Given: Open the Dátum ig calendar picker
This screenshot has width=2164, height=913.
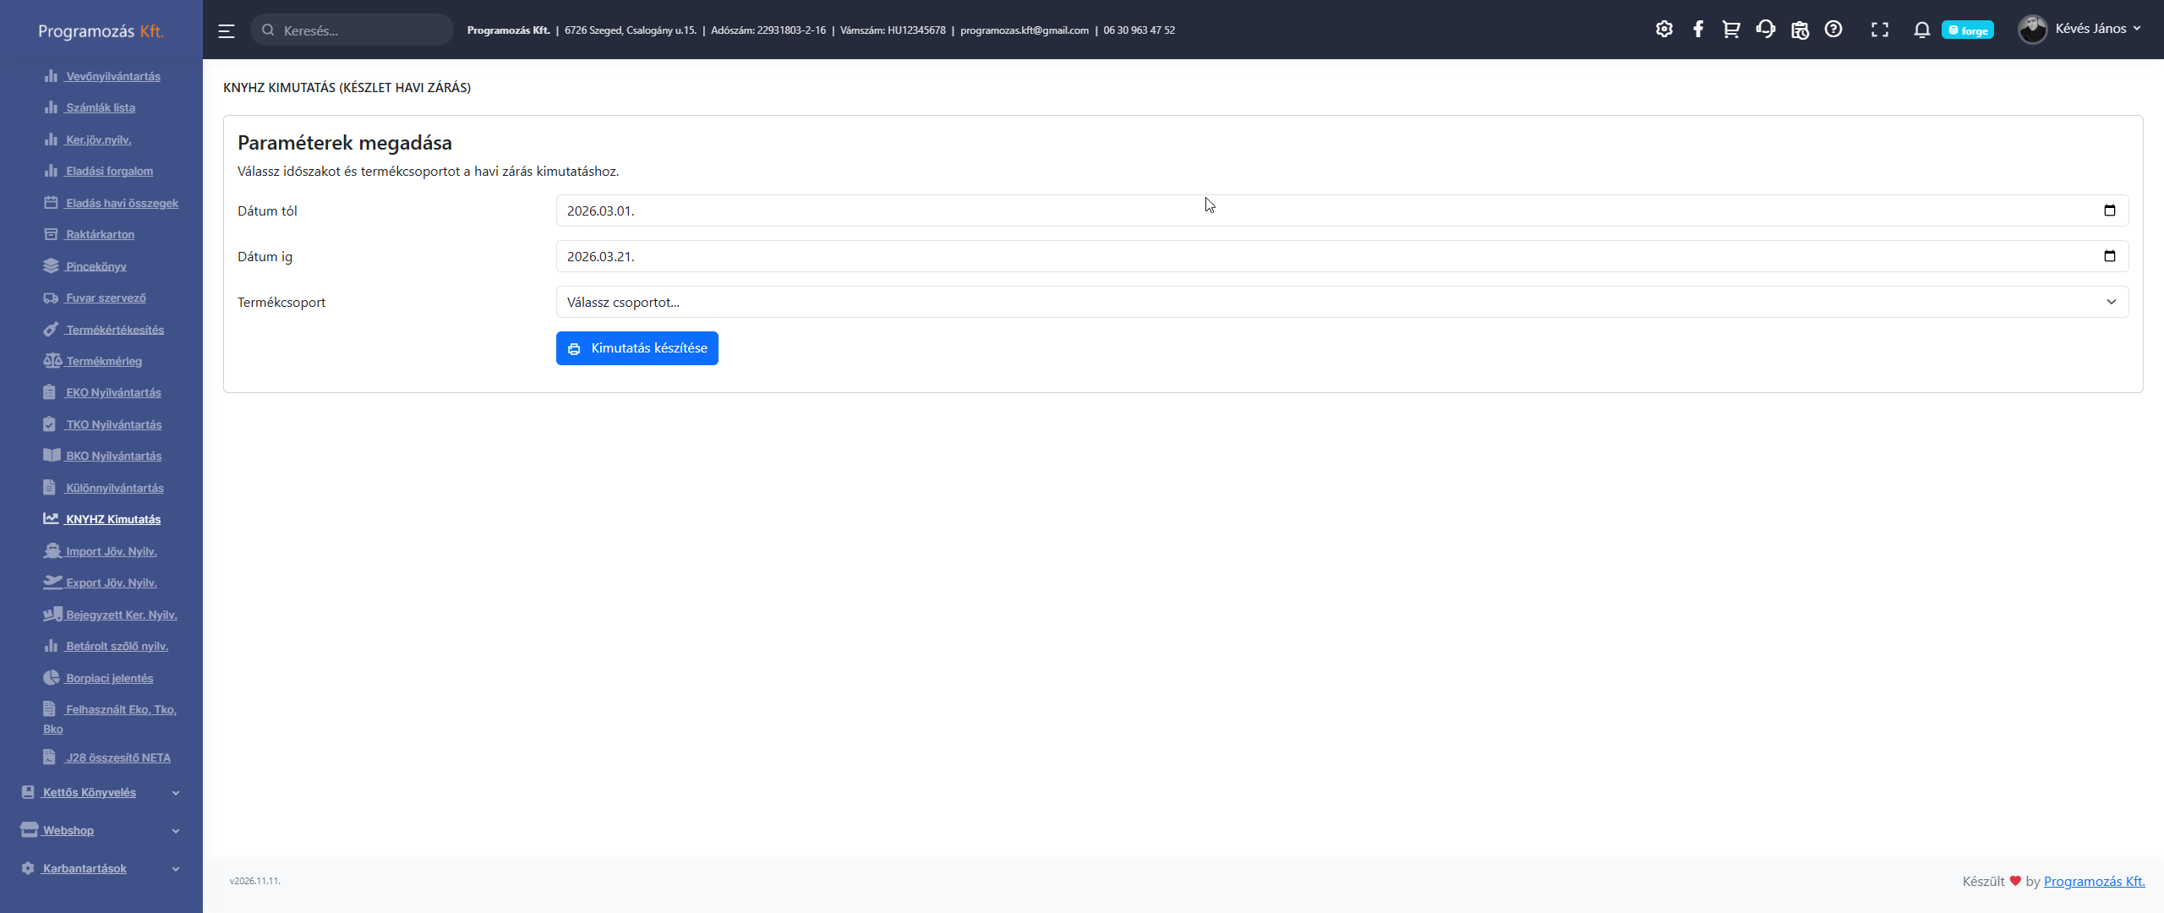Looking at the screenshot, I should pyautogui.click(x=2109, y=256).
